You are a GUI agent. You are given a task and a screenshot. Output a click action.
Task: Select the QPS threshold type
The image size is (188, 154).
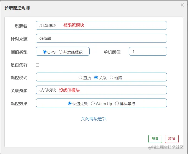45,52
